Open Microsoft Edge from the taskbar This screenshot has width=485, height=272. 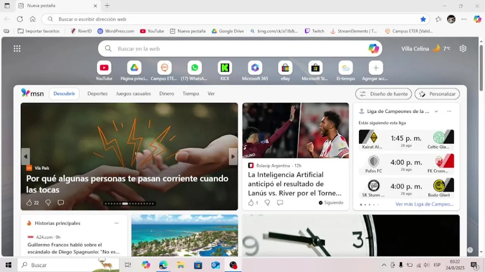pos(163,265)
